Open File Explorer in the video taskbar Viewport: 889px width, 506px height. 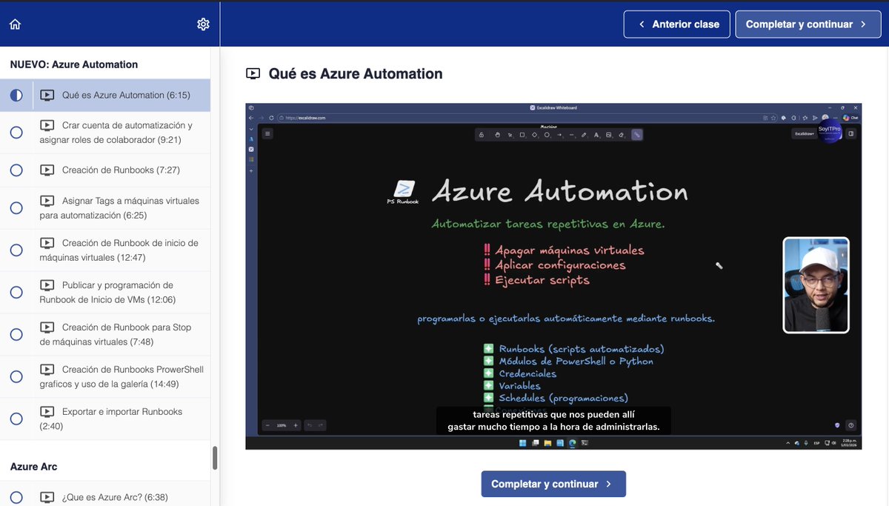point(547,443)
